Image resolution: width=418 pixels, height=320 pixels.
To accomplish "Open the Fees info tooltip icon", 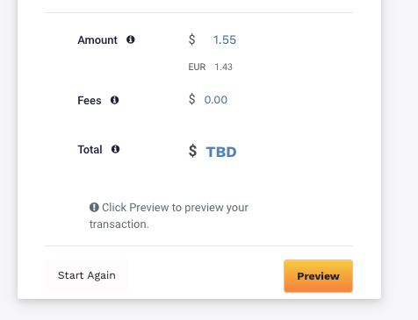I will [x=114, y=100].
